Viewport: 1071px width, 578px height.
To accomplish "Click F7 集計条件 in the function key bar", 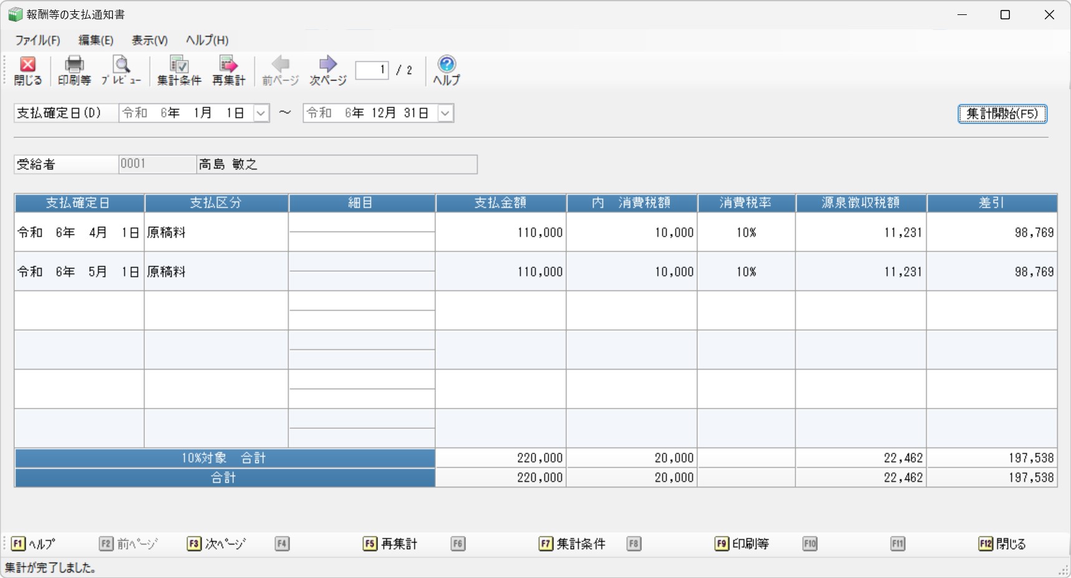I will click(572, 544).
